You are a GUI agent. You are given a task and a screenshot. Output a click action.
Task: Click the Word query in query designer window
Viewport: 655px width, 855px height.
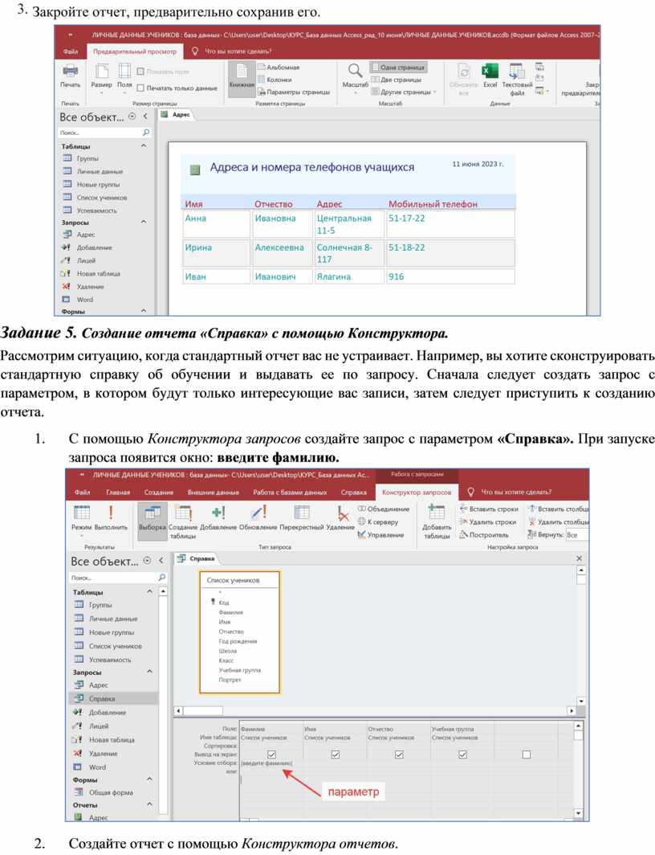coord(97,767)
